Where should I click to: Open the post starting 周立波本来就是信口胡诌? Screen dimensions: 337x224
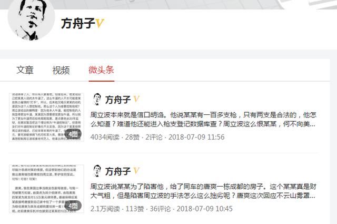click(x=203, y=120)
